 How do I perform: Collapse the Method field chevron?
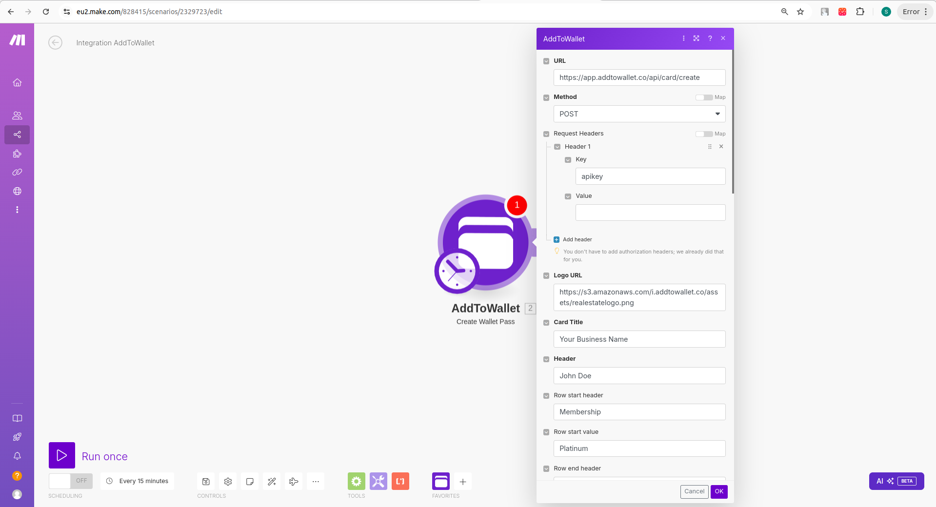click(x=546, y=97)
